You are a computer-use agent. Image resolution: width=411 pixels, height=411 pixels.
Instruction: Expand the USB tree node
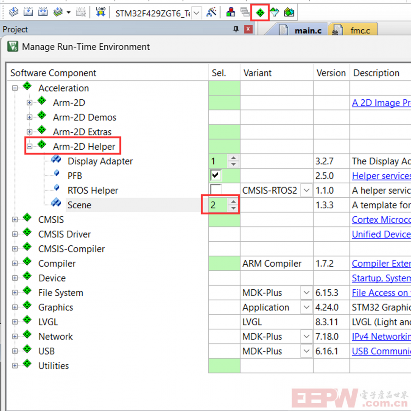[x=15, y=351]
